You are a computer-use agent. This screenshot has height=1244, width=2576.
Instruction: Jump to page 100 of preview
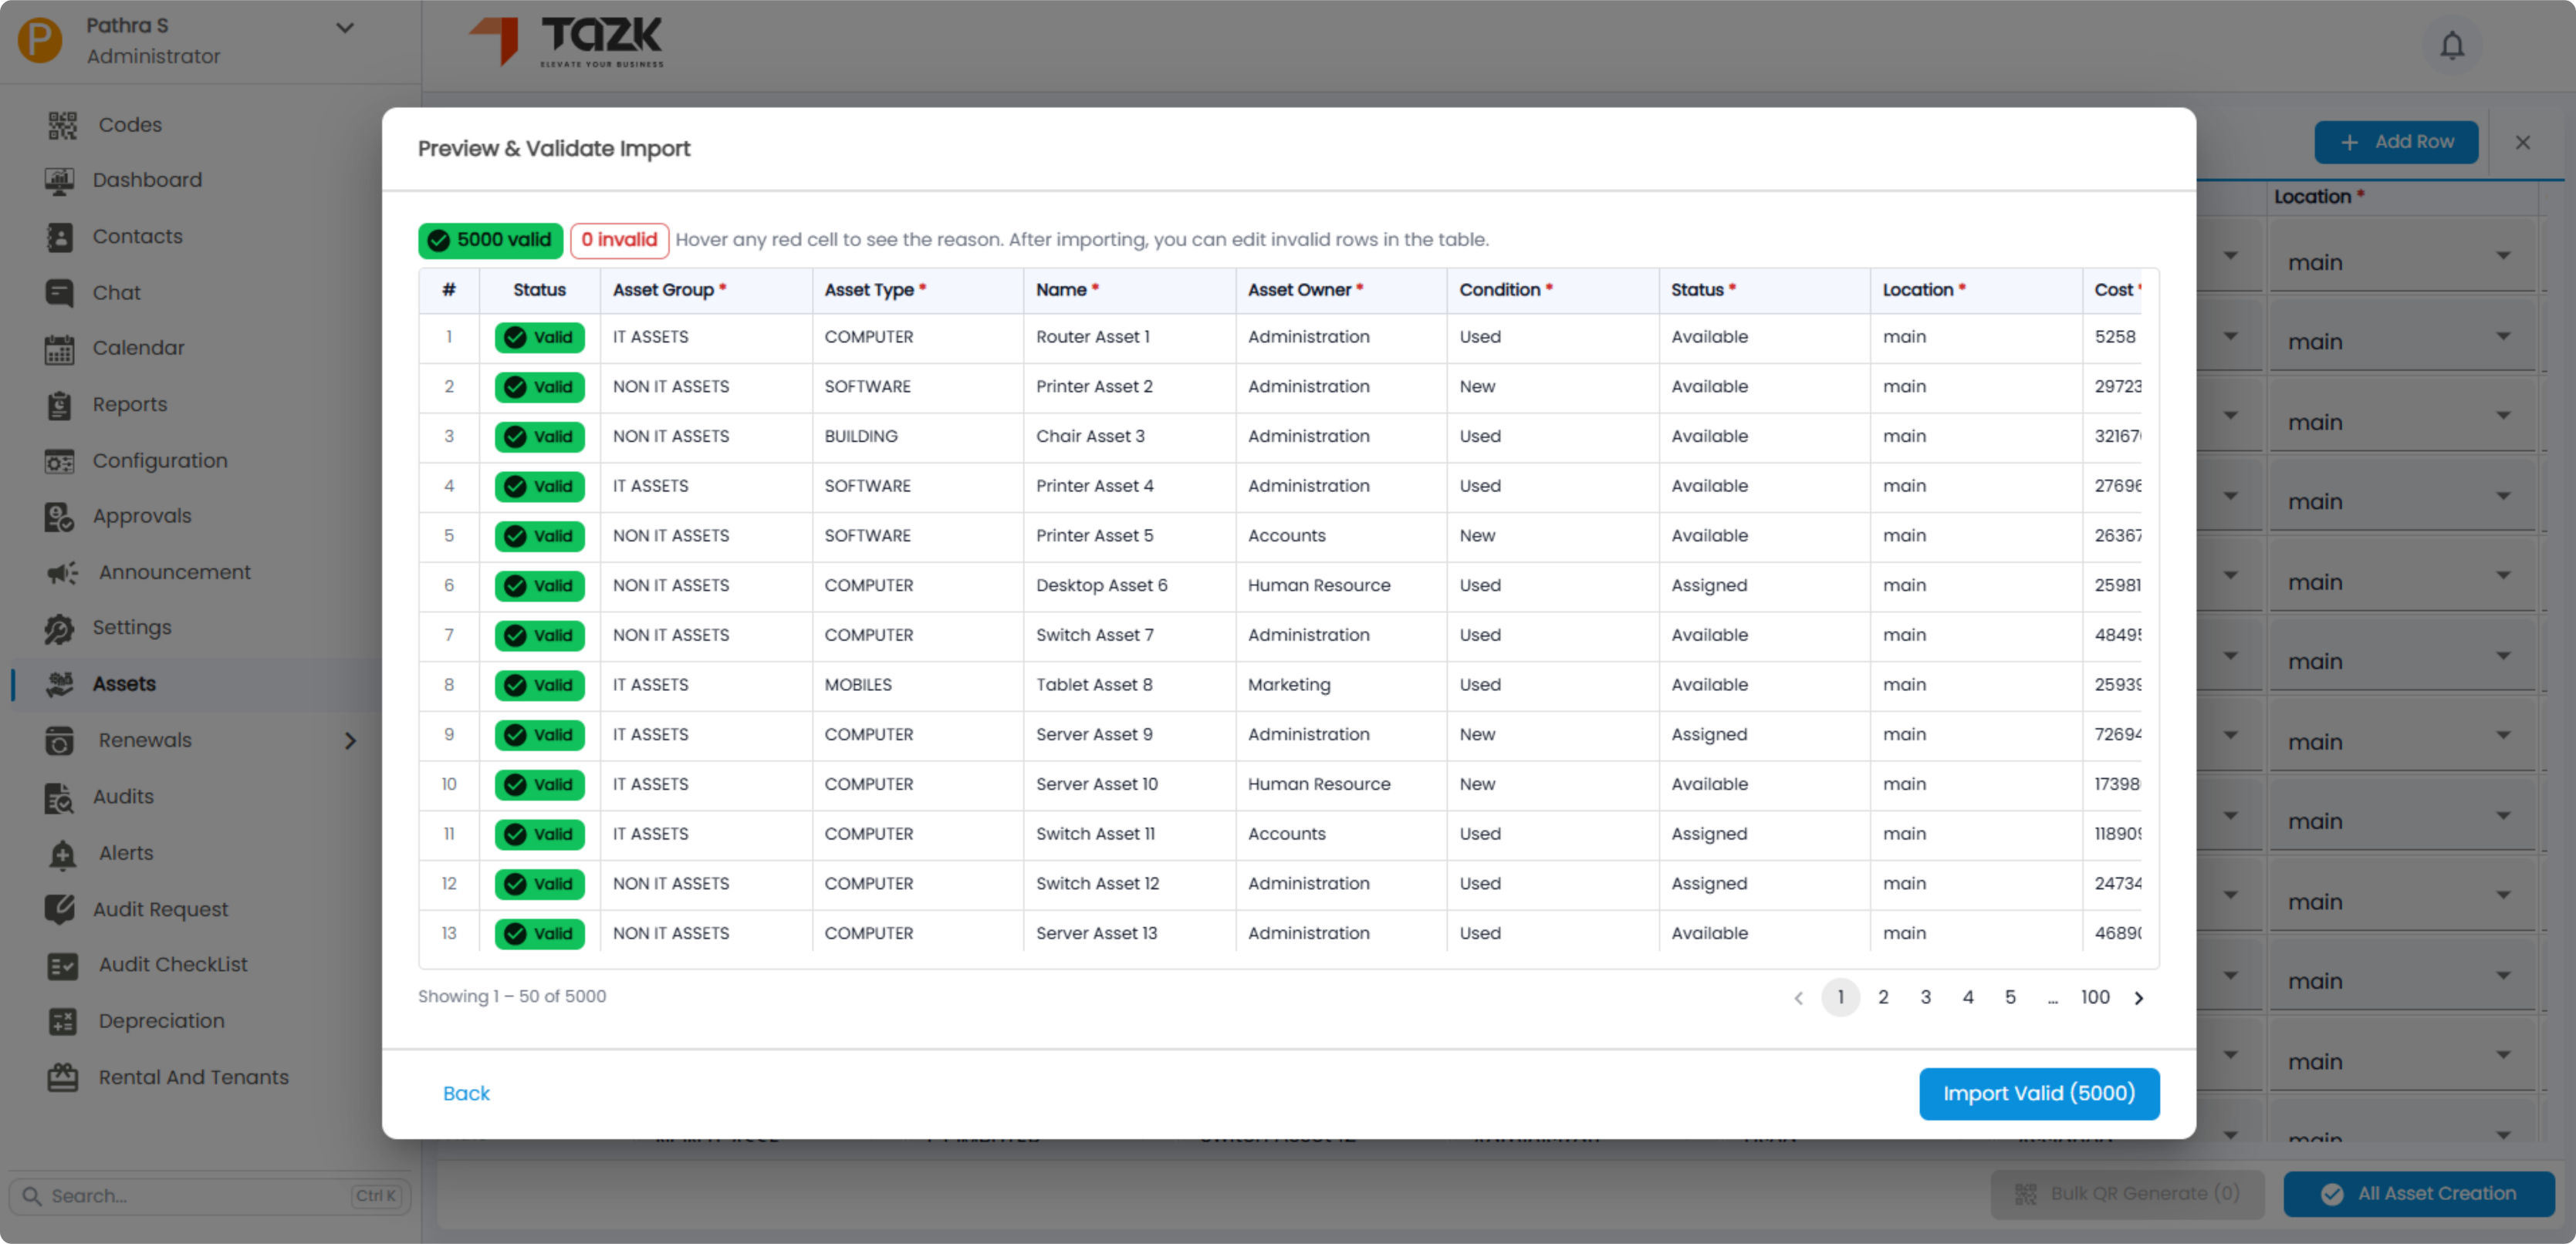[2095, 997]
